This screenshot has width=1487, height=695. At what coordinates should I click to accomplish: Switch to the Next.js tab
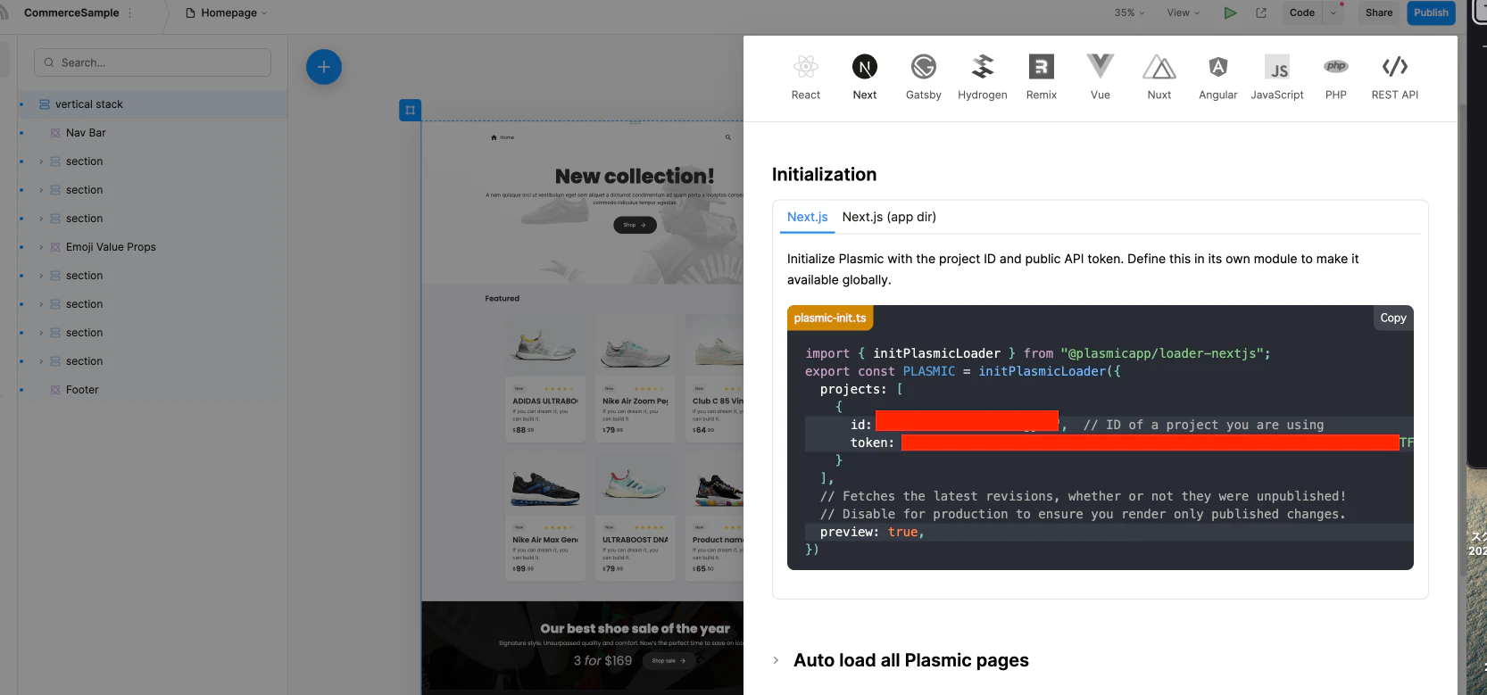point(808,217)
